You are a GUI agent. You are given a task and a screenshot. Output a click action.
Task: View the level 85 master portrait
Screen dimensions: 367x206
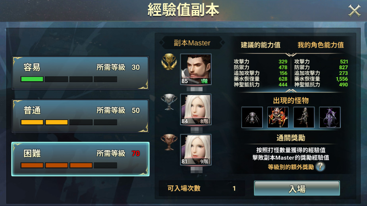[196, 69]
